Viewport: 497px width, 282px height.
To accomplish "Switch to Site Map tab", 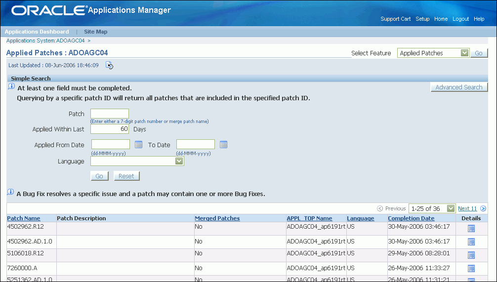I will click(96, 32).
